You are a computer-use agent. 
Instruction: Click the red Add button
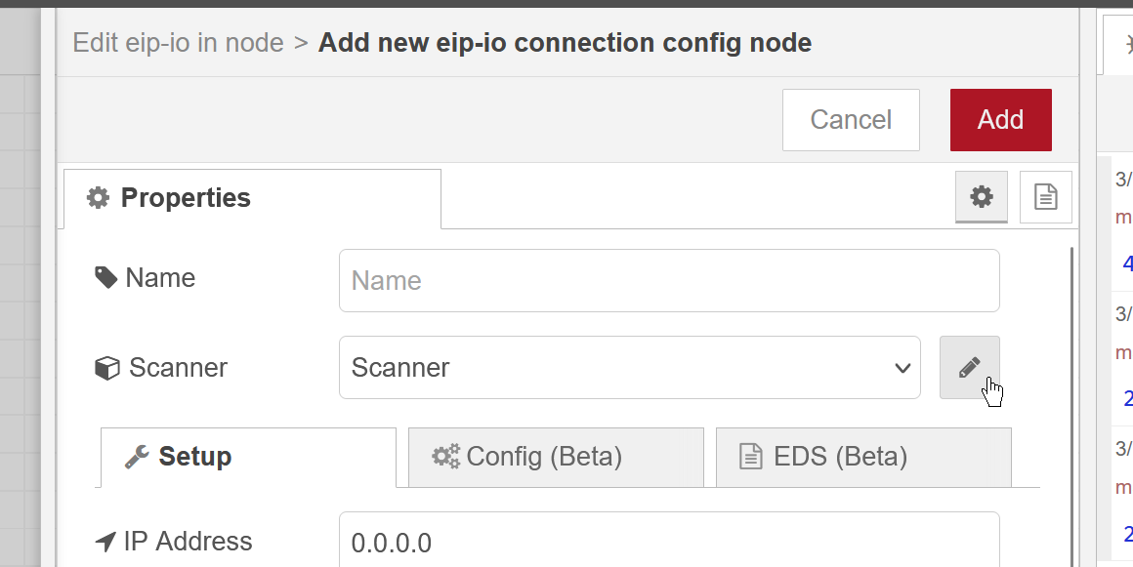coord(1001,120)
